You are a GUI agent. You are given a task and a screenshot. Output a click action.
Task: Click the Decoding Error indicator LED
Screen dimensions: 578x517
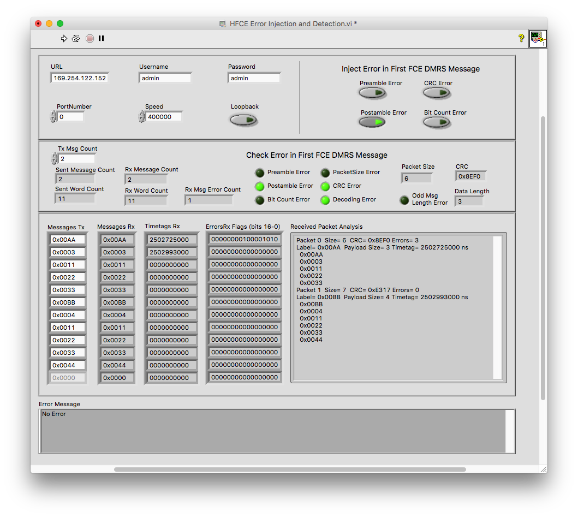tap(325, 200)
